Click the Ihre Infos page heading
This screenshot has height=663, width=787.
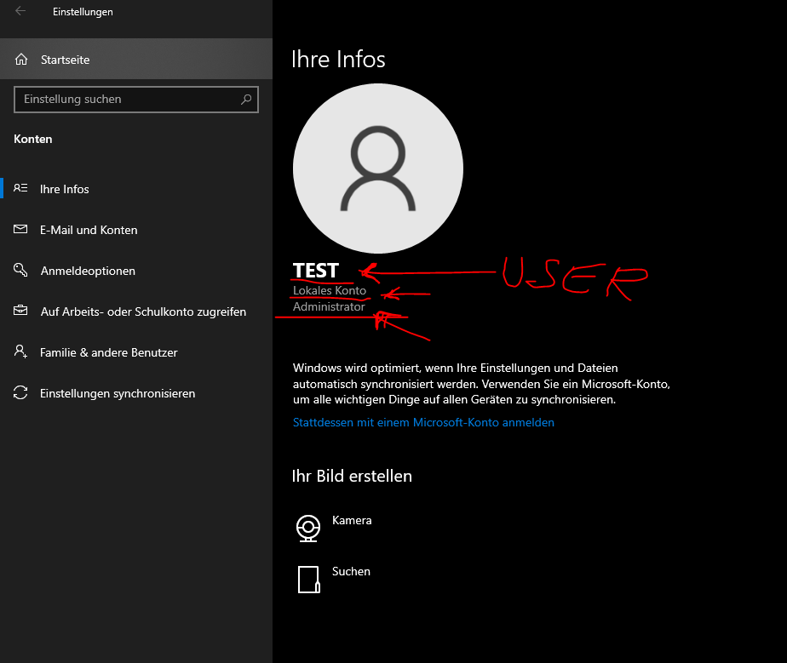pos(338,60)
